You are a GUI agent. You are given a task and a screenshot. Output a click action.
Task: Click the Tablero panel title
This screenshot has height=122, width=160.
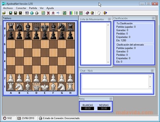[7, 18]
